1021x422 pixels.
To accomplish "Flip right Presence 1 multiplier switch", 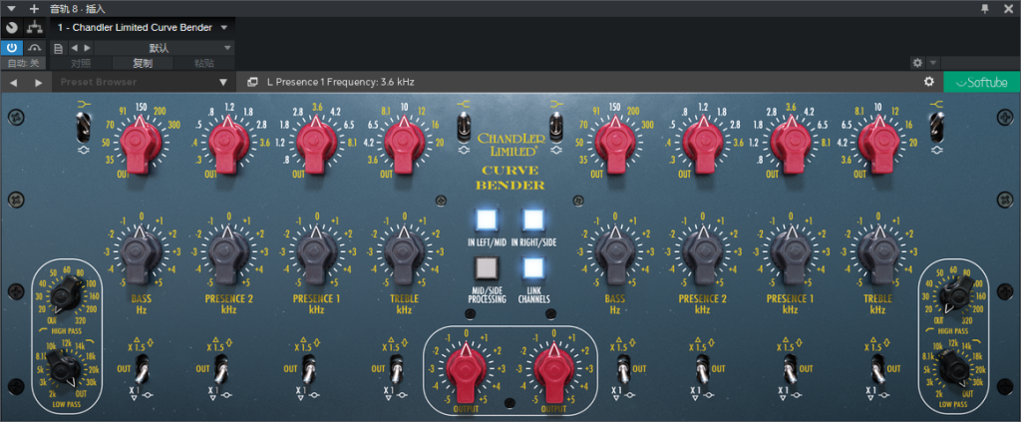I will 790,369.
